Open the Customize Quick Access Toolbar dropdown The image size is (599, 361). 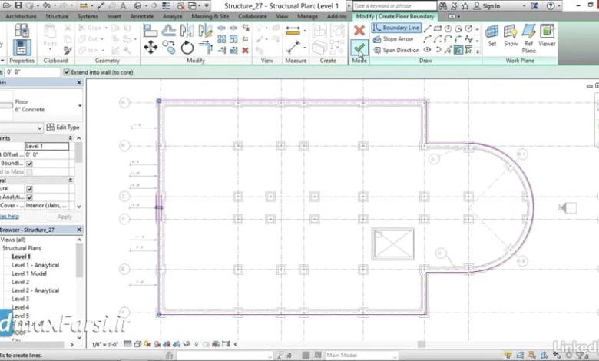[207, 5]
